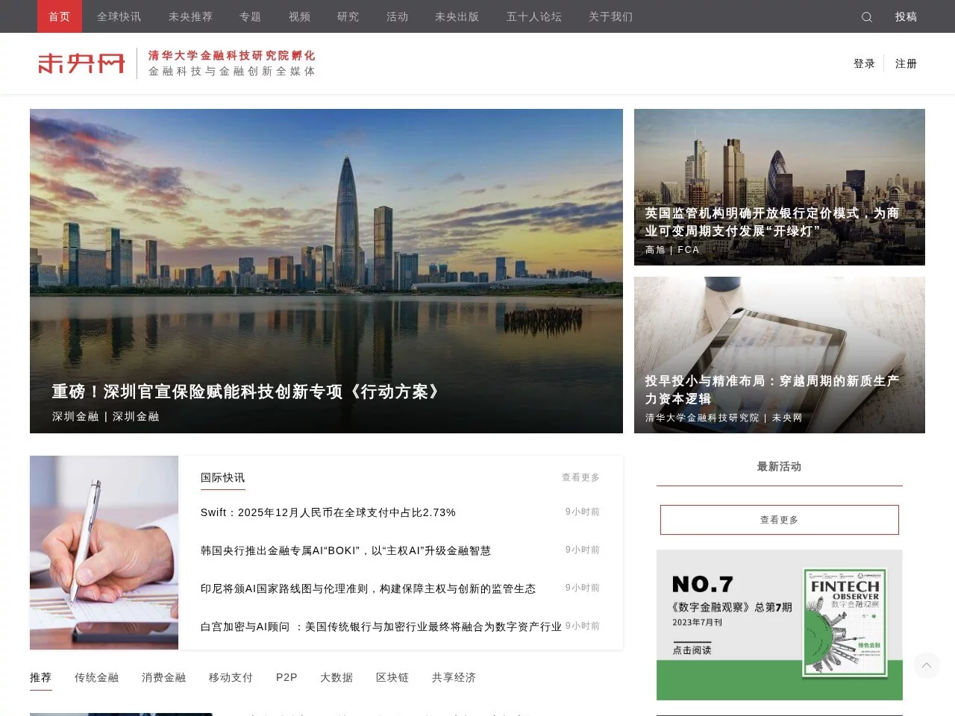This screenshot has width=955, height=716.
Task: Click the 未央网 site logo
Action: point(81,63)
